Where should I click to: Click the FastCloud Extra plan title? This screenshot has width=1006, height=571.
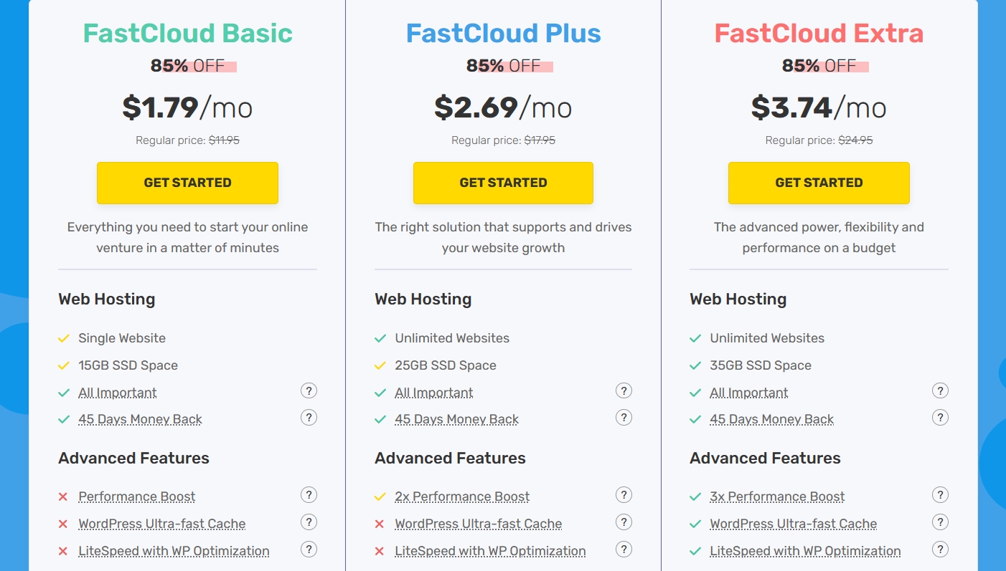[x=819, y=34]
